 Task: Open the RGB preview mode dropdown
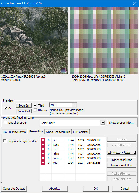[x=74, y=105]
